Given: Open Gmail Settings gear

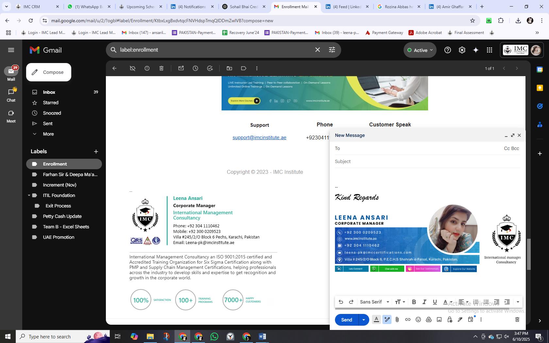Looking at the screenshot, I should pyautogui.click(x=462, y=50).
